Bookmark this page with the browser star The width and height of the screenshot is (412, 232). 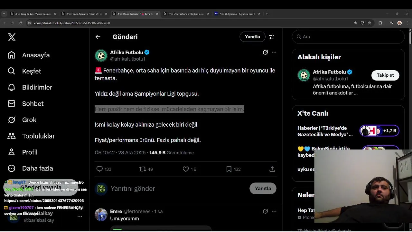[370, 23]
